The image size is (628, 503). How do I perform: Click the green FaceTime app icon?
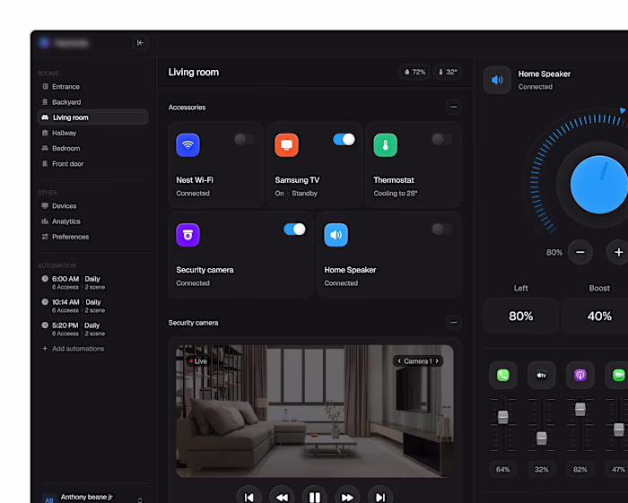click(617, 375)
